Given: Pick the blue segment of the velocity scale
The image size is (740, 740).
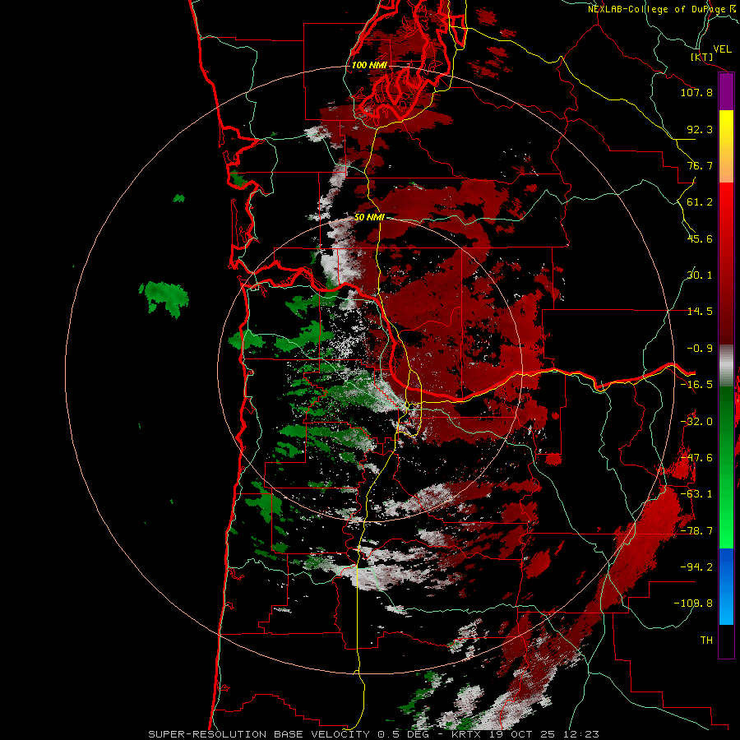Looking at the screenshot, I should [726, 586].
